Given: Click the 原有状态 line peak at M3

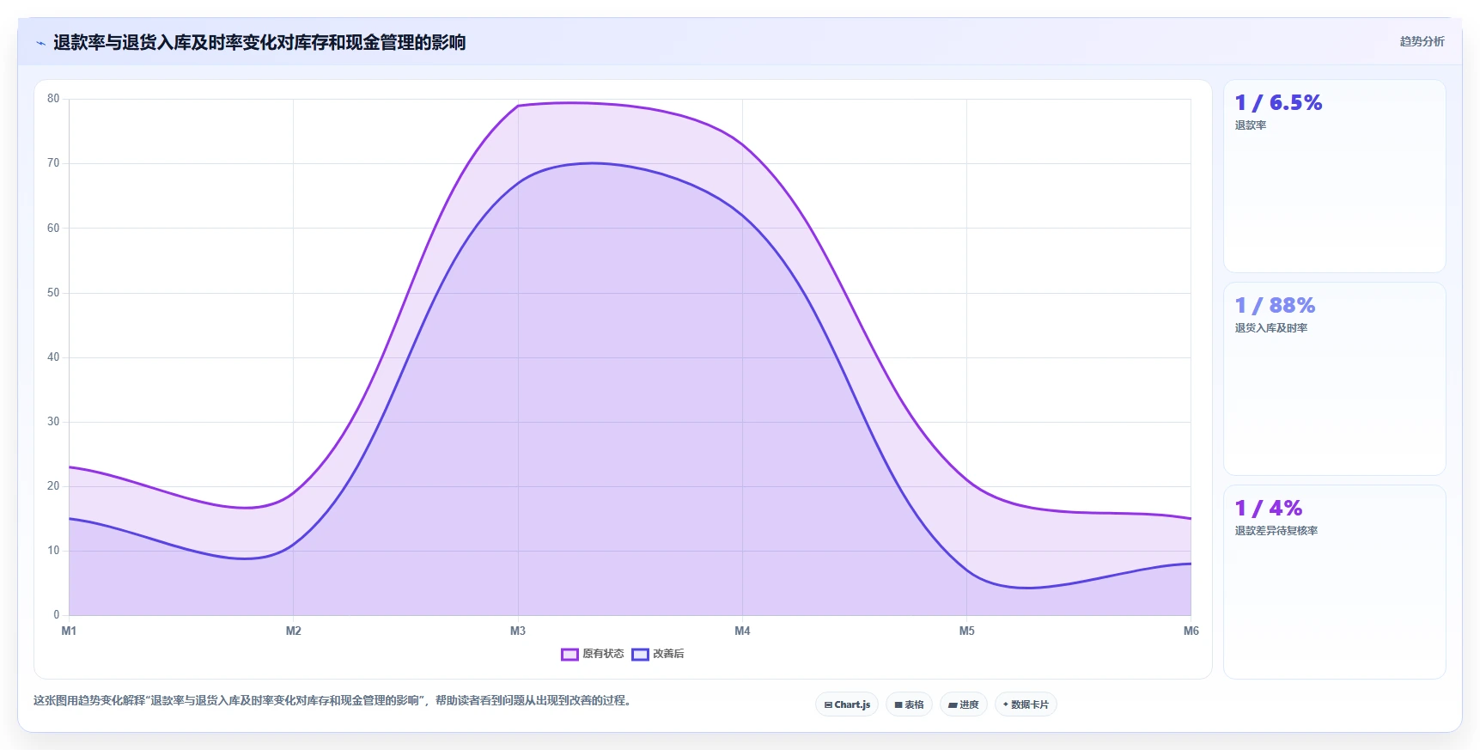Looking at the screenshot, I should (x=518, y=106).
